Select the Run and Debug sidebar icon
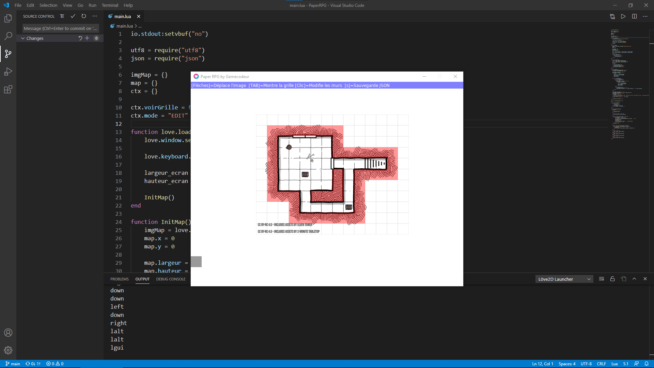This screenshot has width=654, height=368. pos(8,71)
